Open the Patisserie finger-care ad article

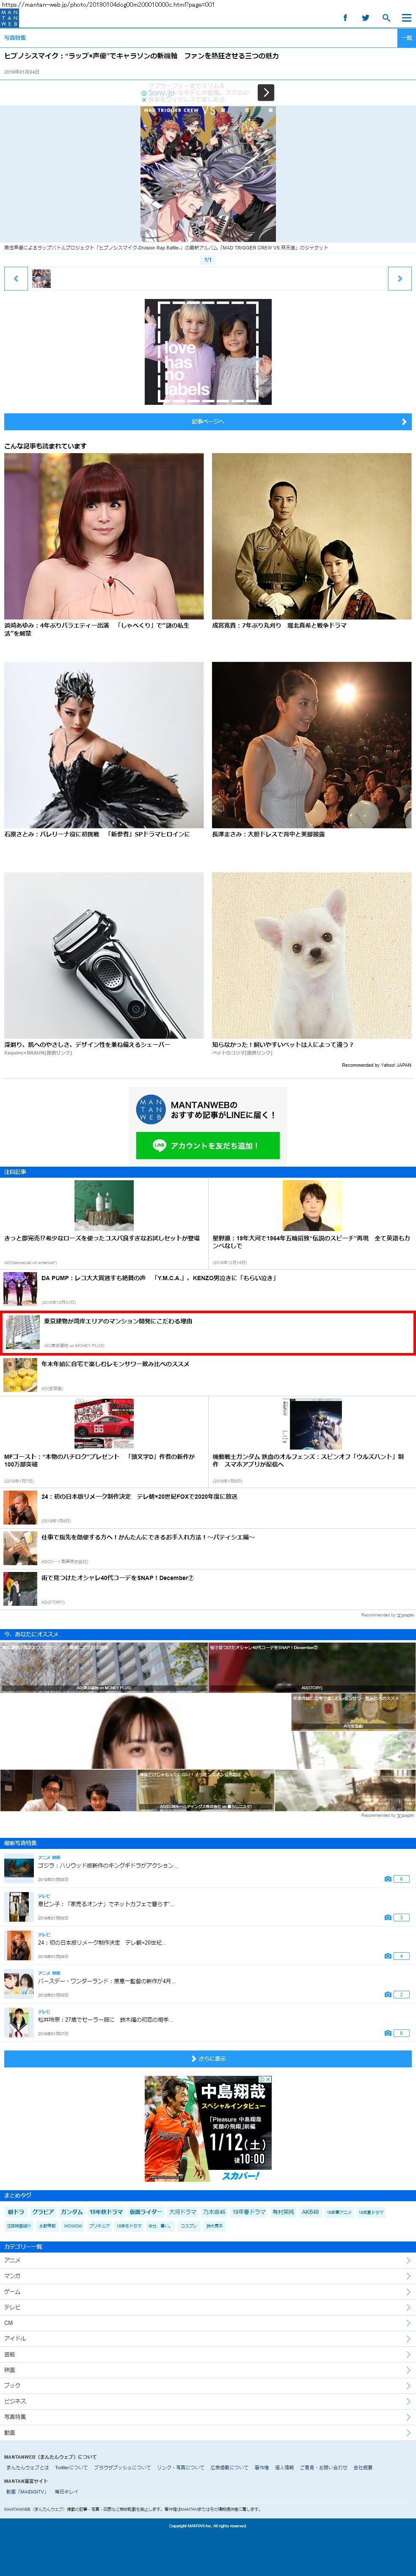[x=208, y=1548]
